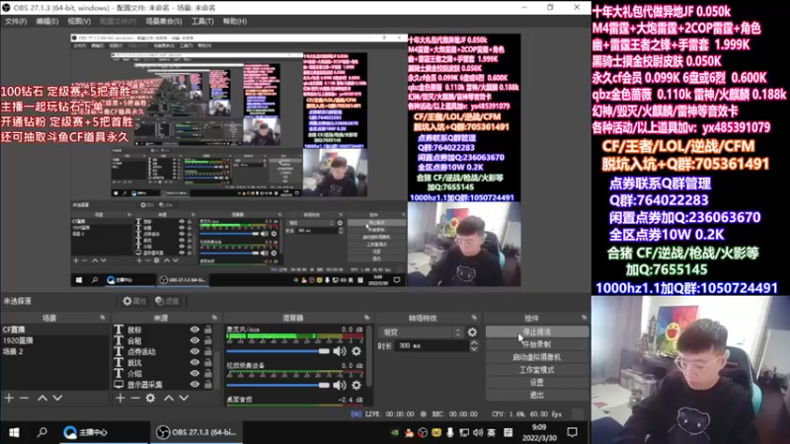Select the 1920直播 scene
The height and width of the screenshot is (444, 790).
point(54,340)
